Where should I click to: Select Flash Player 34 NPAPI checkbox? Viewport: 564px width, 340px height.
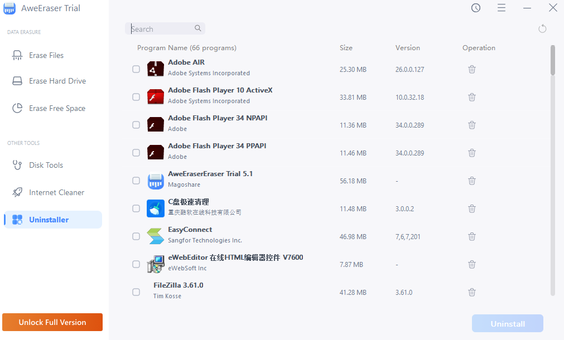pos(136,125)
